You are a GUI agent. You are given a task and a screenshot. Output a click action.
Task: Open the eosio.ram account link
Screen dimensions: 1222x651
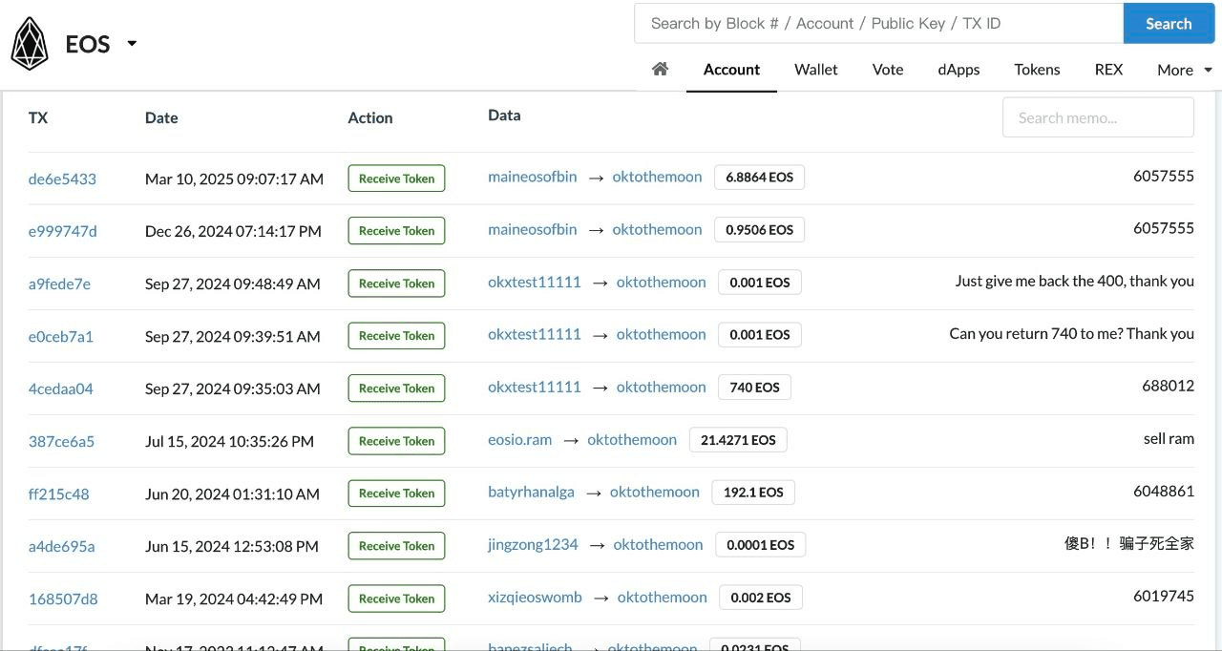(520, 439)
